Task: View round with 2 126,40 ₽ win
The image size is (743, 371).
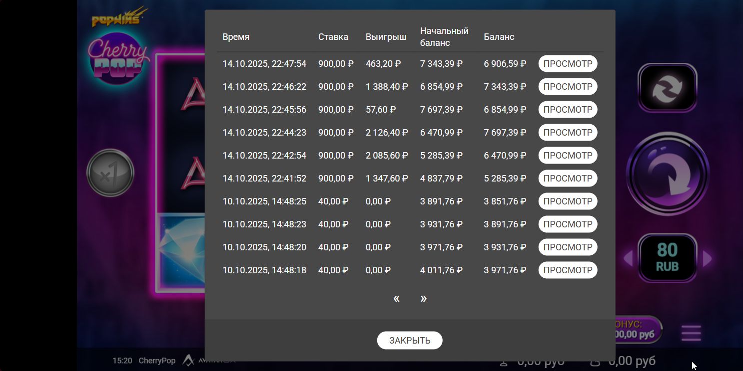Action: pyautogui.click(x=568, y=133)
